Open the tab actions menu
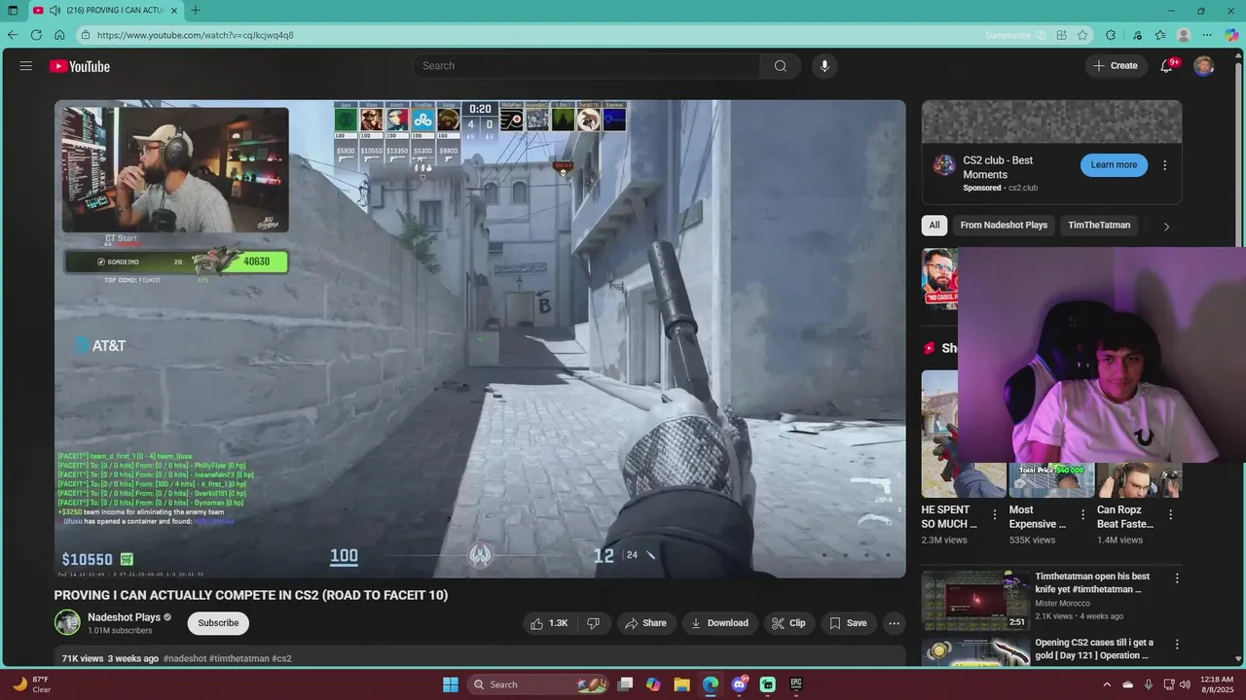This screenshot has width=1246, height=700. tap(13, 11)
